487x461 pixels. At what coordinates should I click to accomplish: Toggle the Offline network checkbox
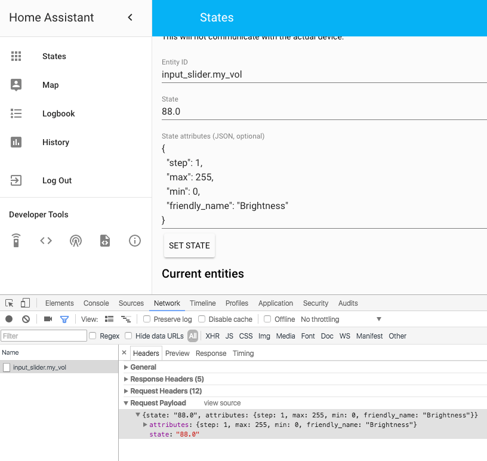click(x=267, y=319)
